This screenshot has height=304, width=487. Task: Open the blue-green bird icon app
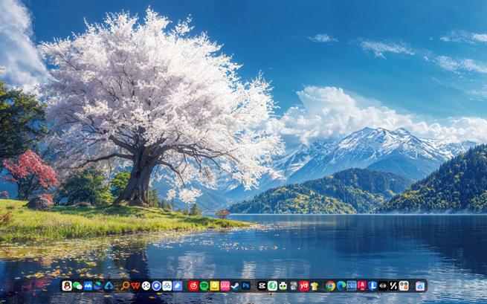pyautogui.click(x=98, y=285)
